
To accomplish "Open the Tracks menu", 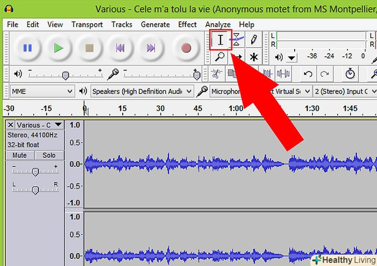I will pos(122,24).
